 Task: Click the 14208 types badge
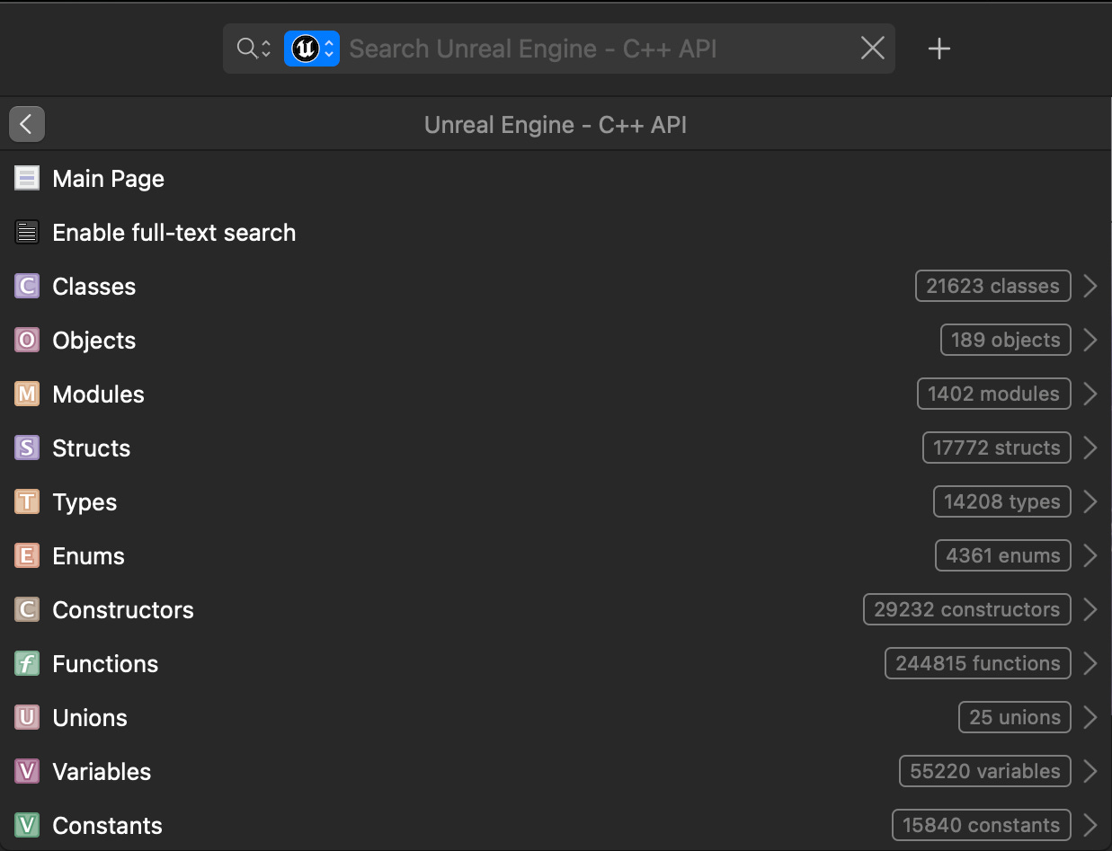[x=1002, y=502]
